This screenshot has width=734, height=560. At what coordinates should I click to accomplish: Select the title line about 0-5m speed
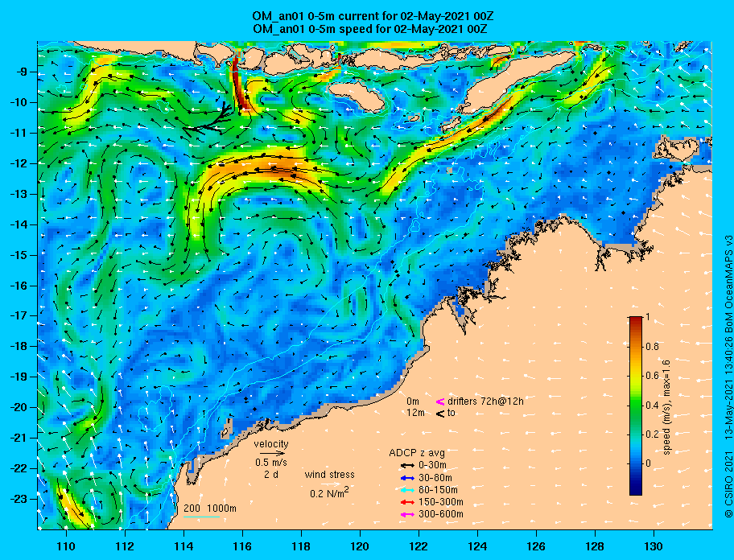click(369, 29)
